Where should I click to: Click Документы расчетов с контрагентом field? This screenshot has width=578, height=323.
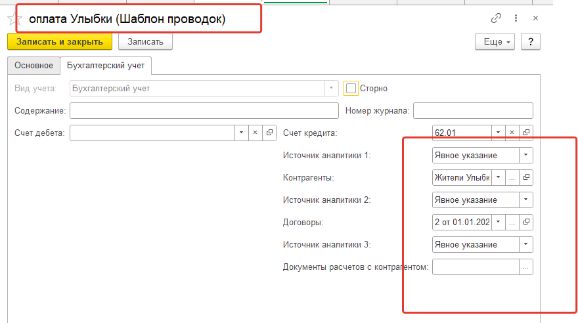476,267
